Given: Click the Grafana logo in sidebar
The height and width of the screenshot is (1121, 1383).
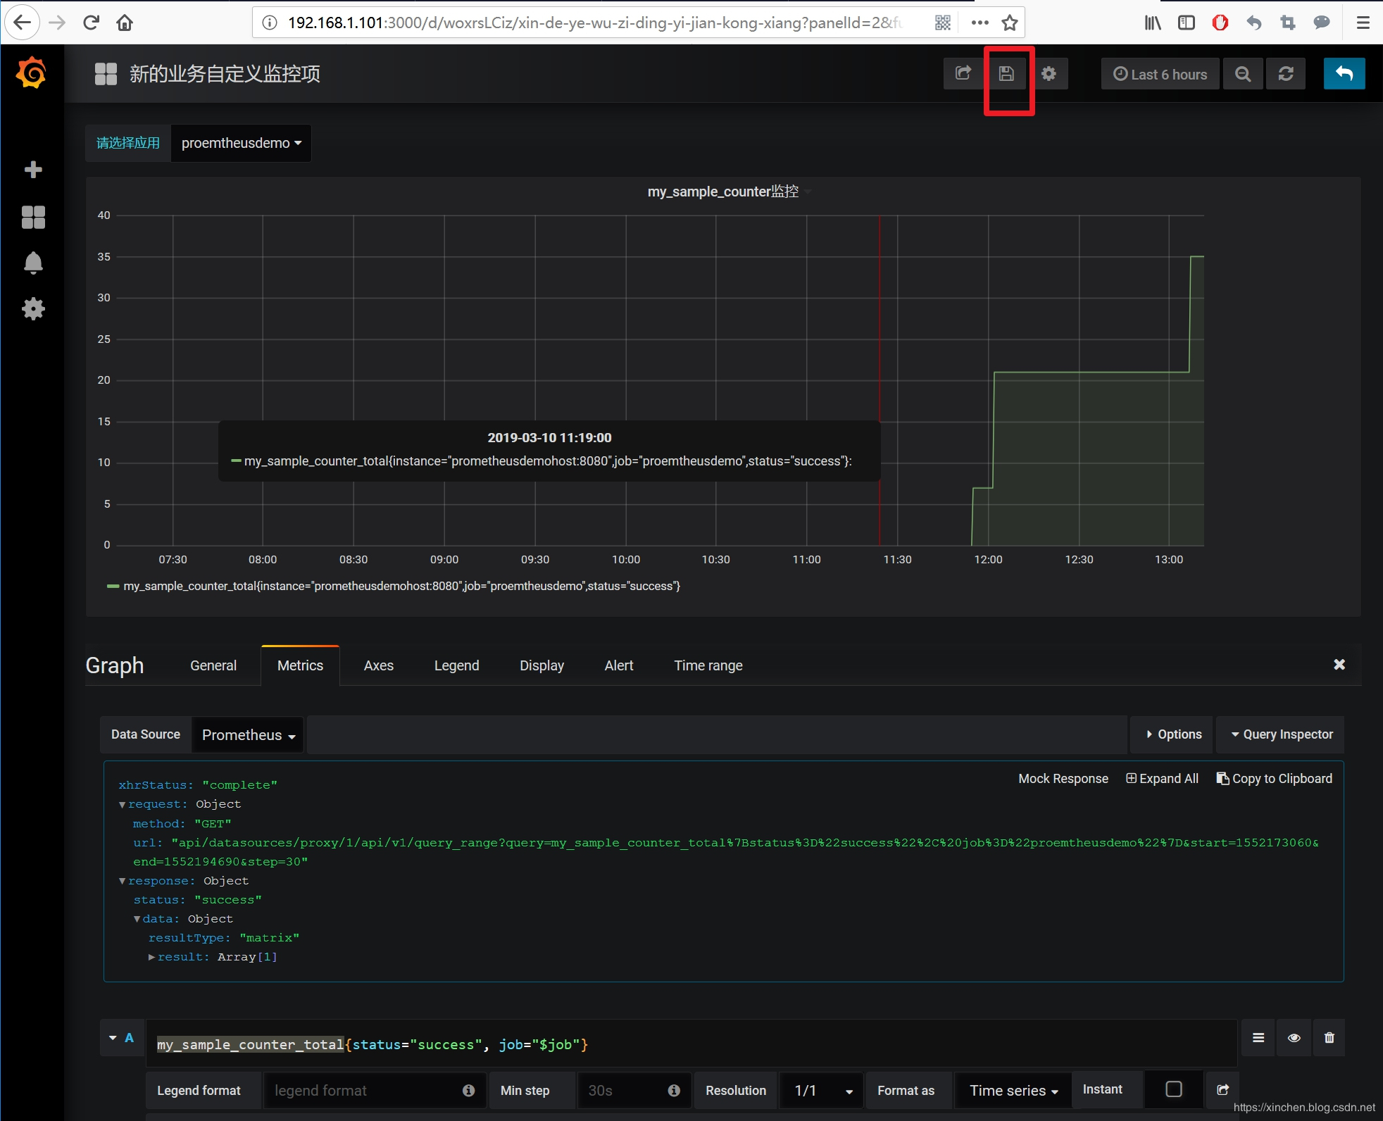Looking at the screenshot, I should [32, 73].
